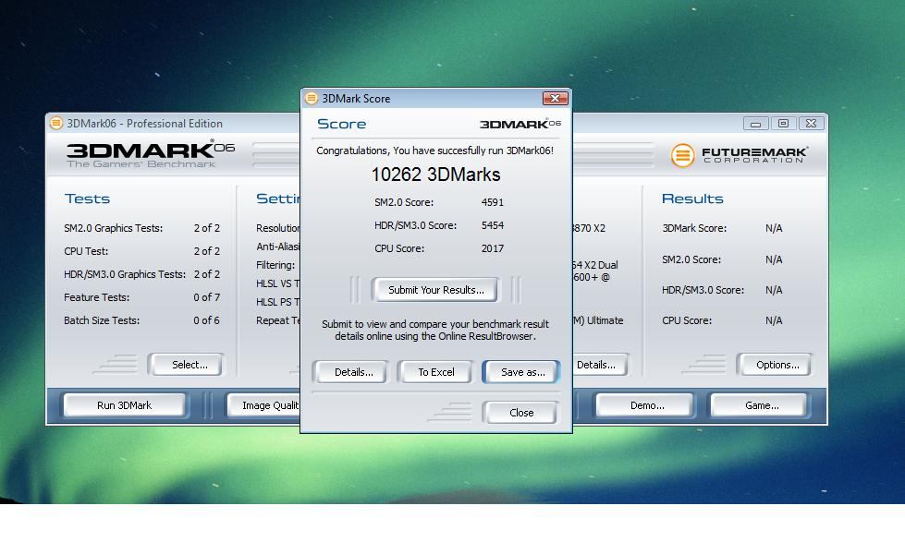Viewport: 905px width, 554px height.
Task: Open results Options button
Action: tap(777, 365)
